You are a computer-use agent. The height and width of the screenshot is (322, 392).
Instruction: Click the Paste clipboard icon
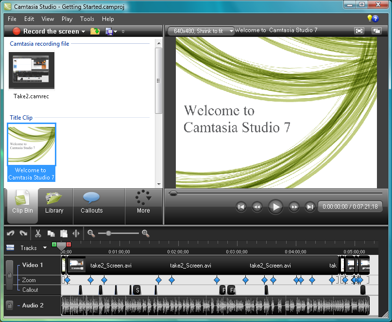click(x=64, y=233)
